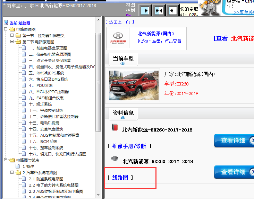Screen dimensions: 254x199
Task: Click the 北汽新能源(国内) brand link
Action: pos(156,34)
